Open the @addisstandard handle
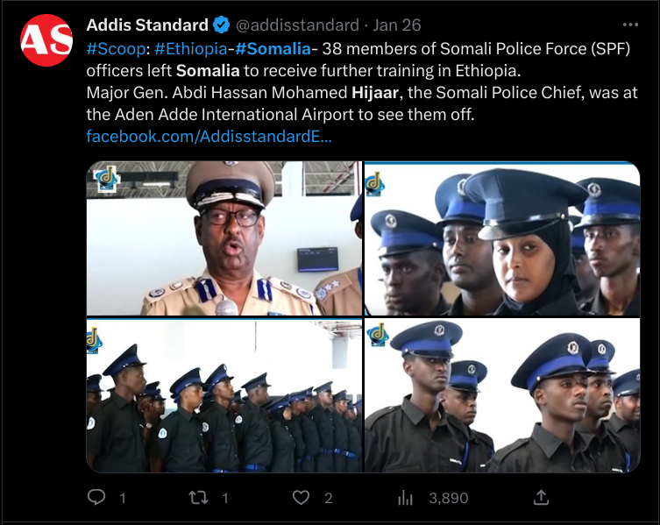Image resolution: width=660 pixels, height=525 pixels. click(297, 25)
